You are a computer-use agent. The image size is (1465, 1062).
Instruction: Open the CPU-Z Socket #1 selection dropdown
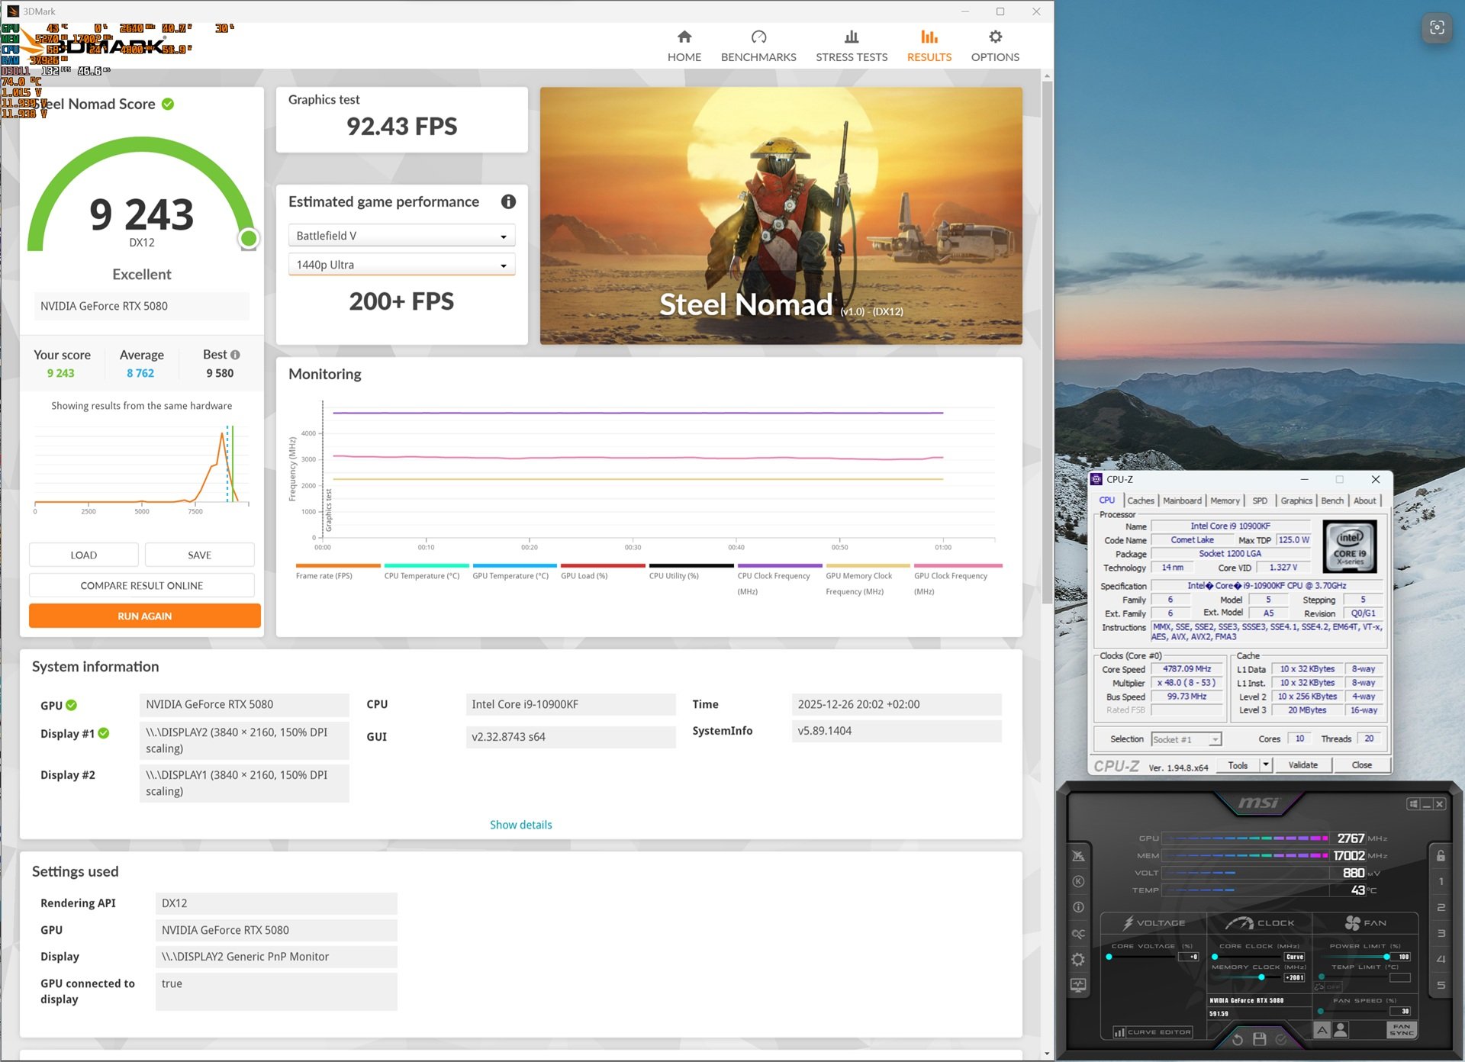click(x=1186, y=739)
